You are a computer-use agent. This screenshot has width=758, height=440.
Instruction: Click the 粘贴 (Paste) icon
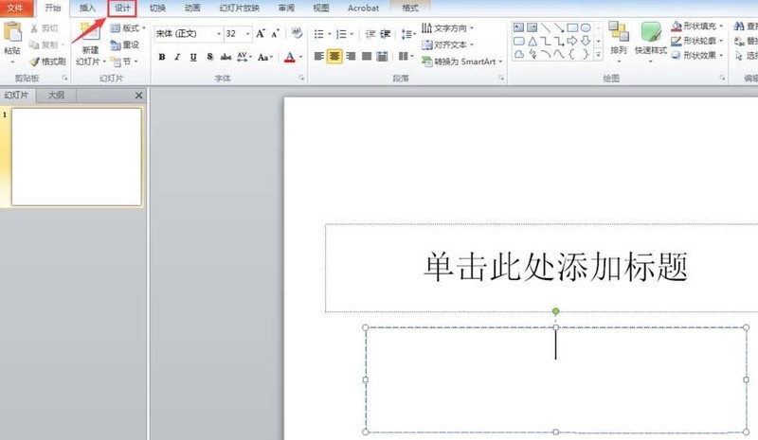pyautogui.click(x=12, y=32)
